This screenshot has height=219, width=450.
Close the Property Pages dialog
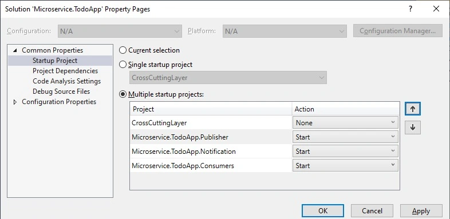(436, 9)
